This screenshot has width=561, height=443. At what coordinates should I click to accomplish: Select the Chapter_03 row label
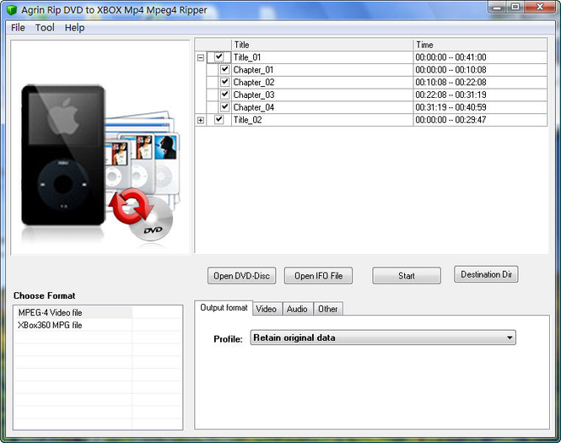click(x=254, y=95)
